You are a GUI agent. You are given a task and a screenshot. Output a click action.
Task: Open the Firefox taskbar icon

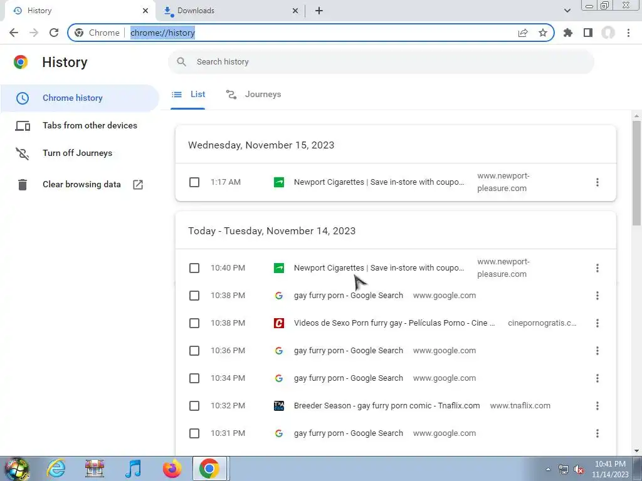tap(172, 468)
